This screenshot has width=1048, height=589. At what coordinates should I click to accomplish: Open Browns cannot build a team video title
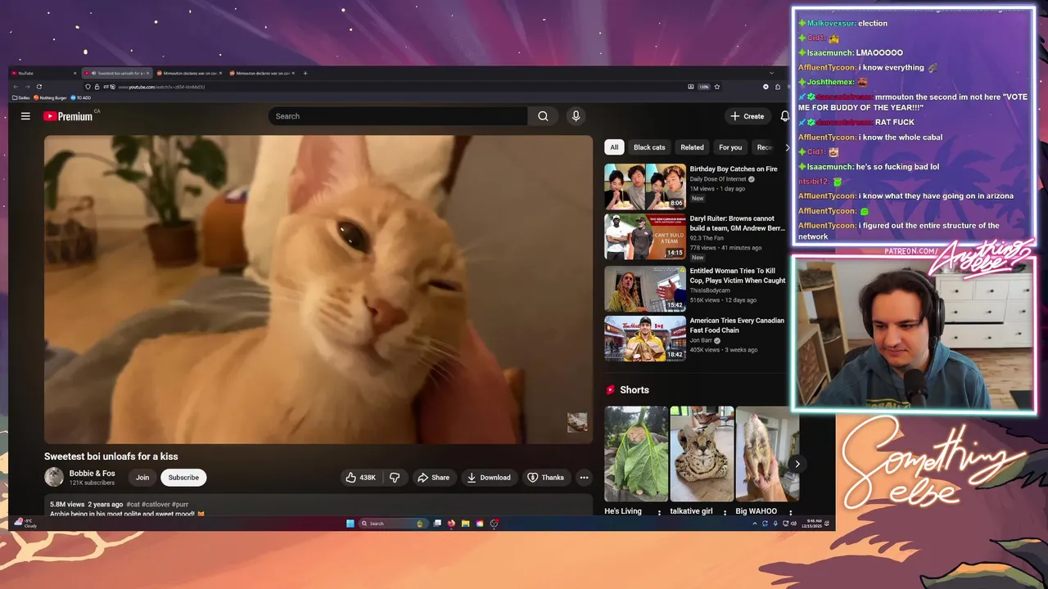click(737, 223)
